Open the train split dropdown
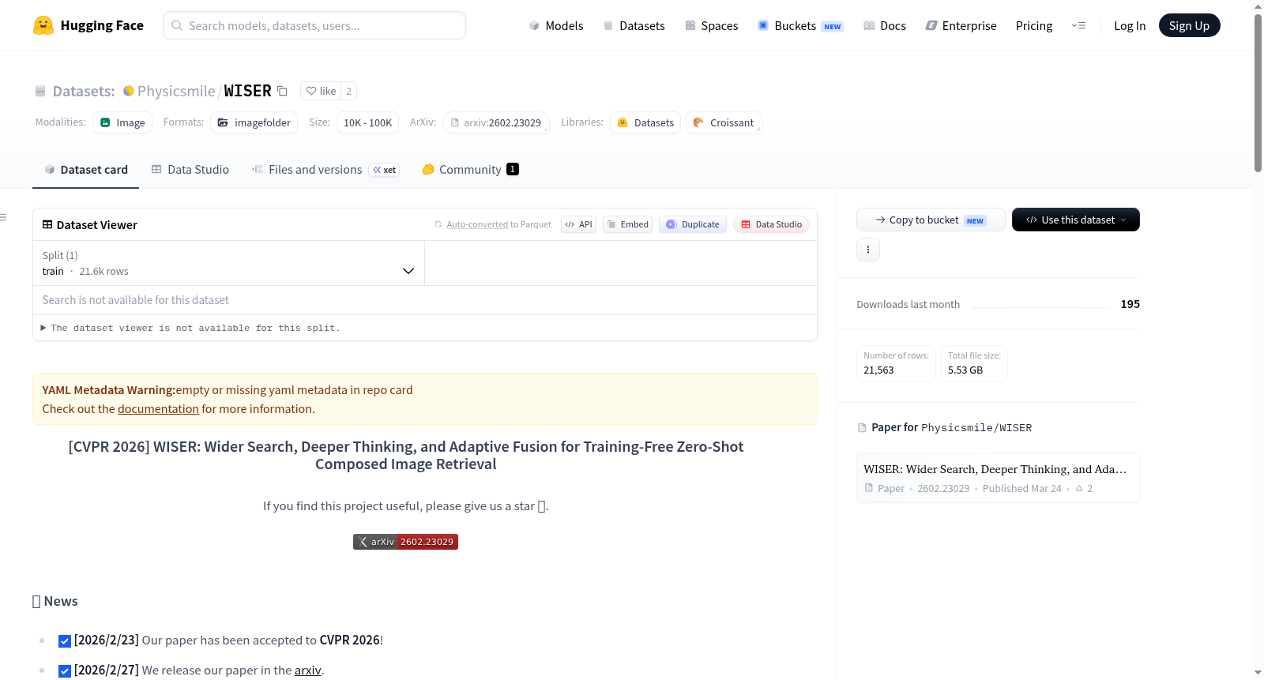Screen dimensions: 1264x680 pyautogui.click(x=228, y=263)
